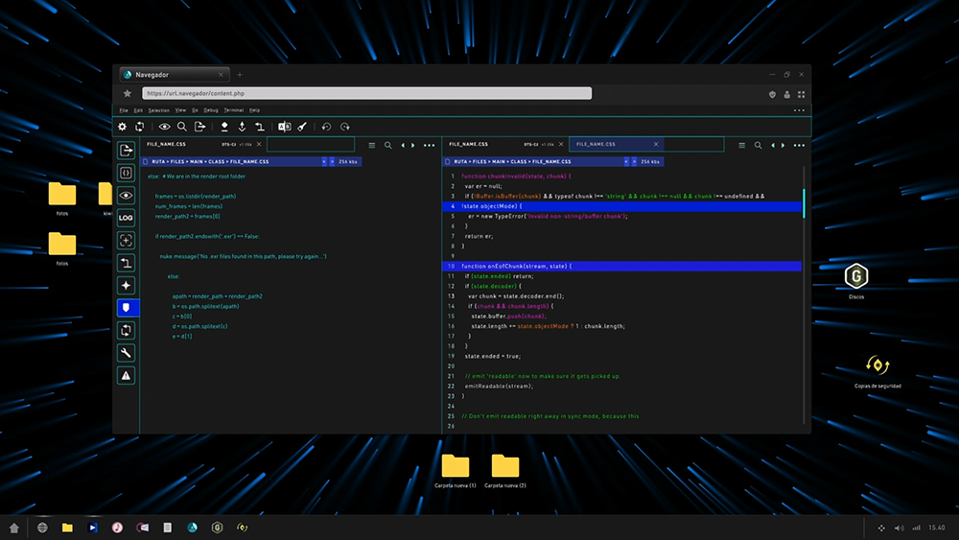Viewport: 959px width, 540px height.
Task: Select the wrench tool in sidebar
Action: [x=126, y=353]
